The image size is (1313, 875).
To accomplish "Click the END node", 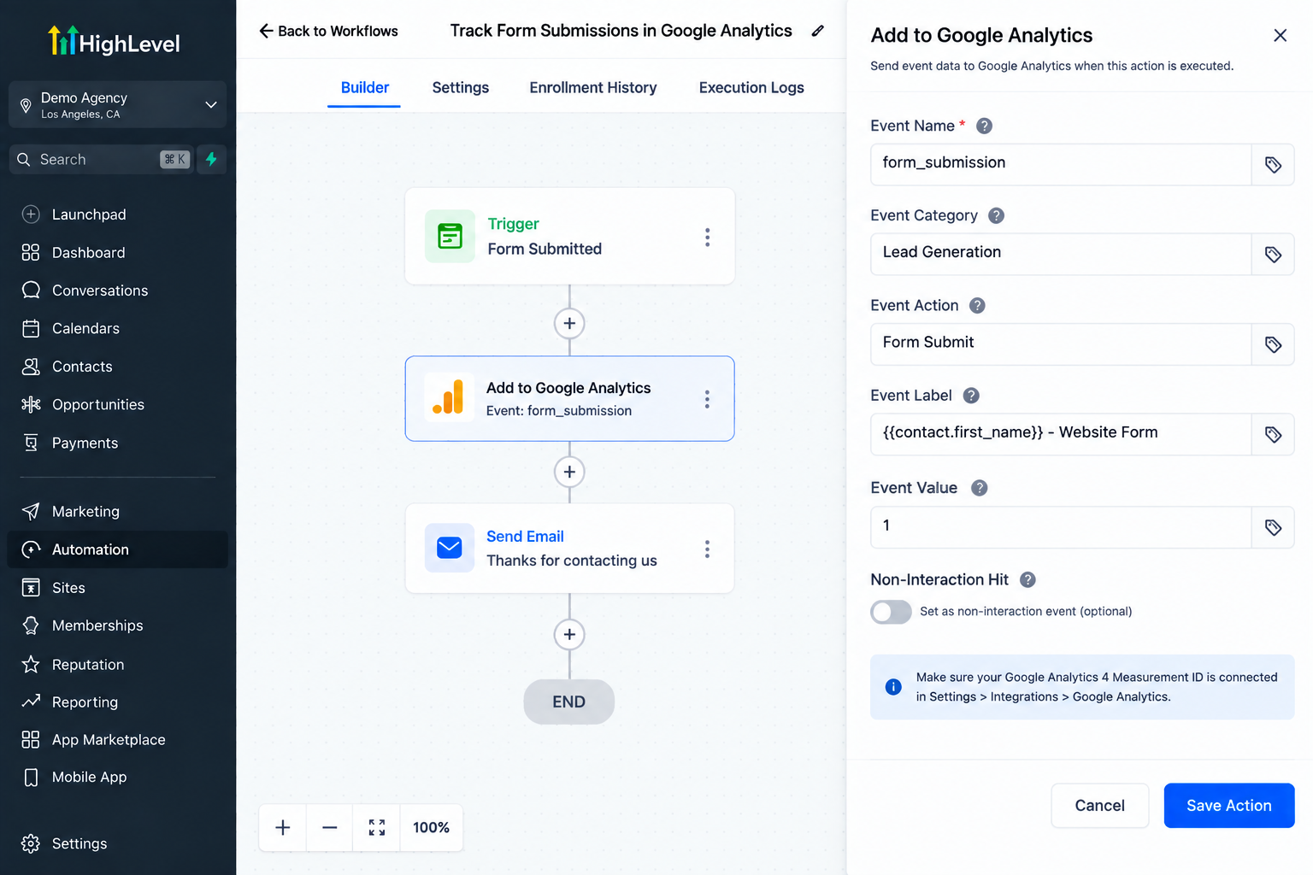I will coord(568,702).
